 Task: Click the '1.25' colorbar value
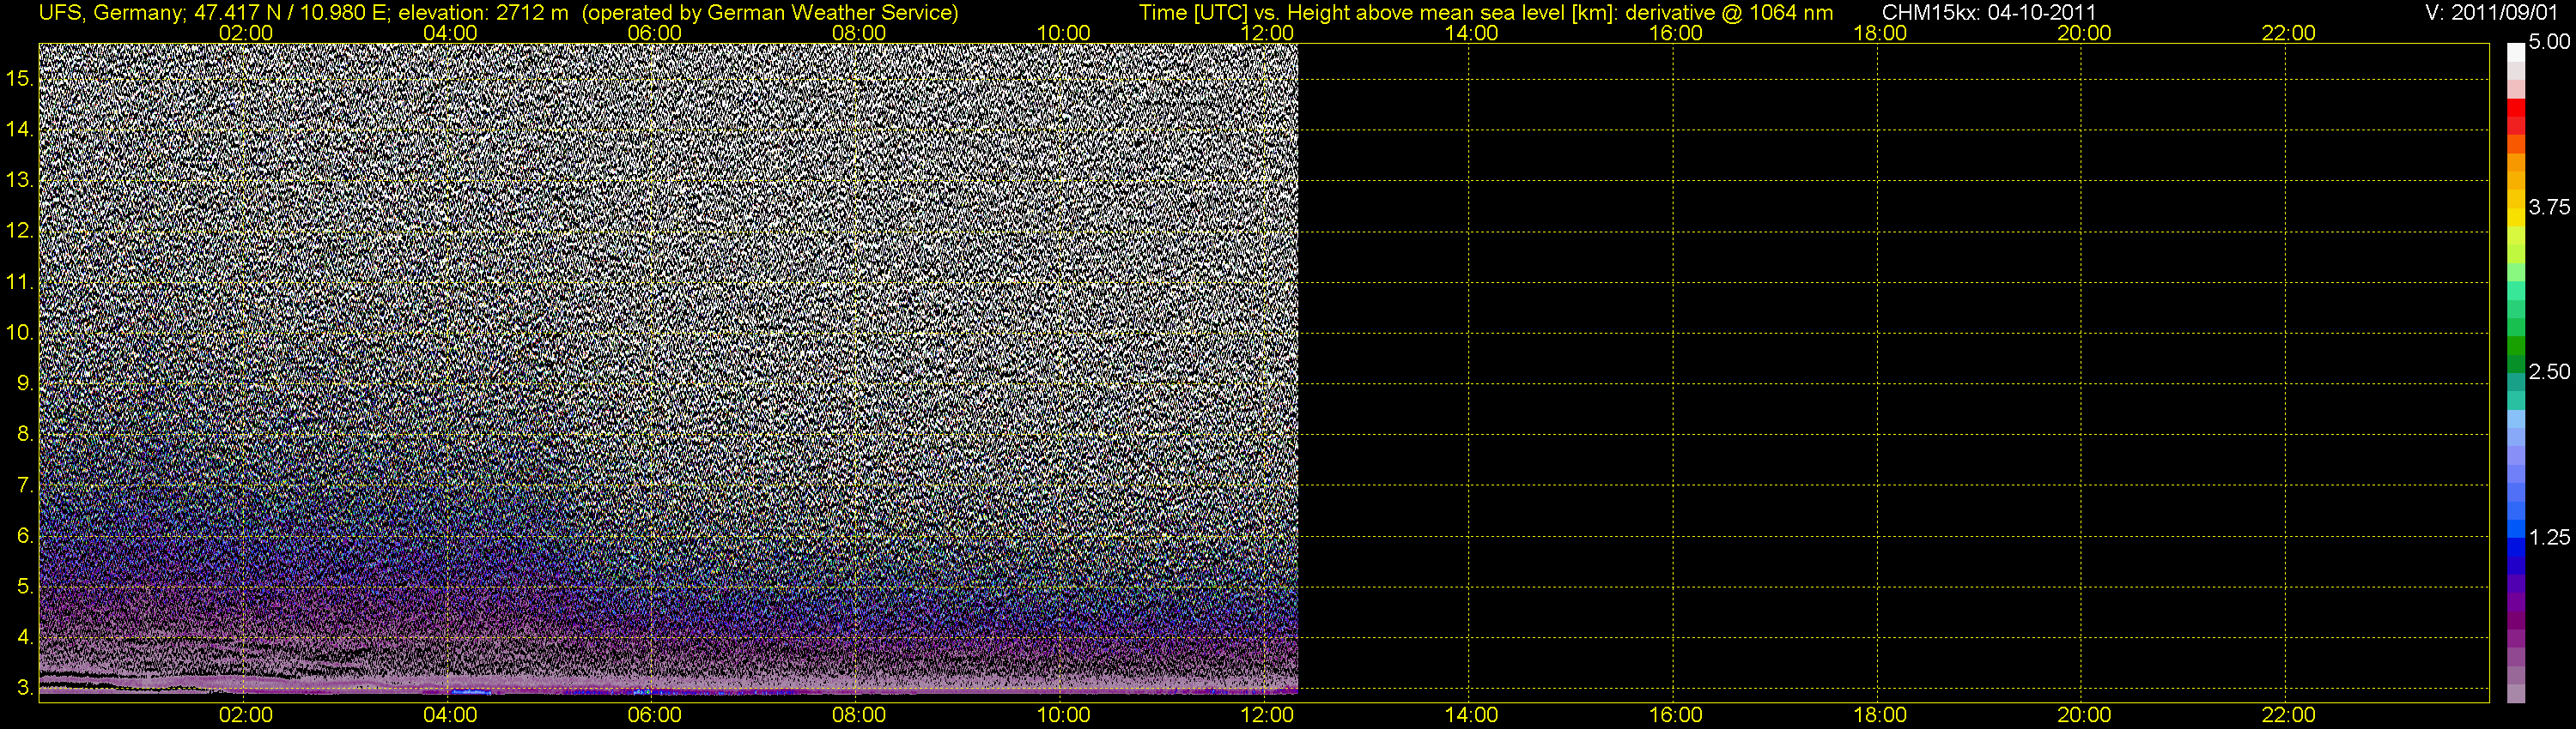point(2549,537)
